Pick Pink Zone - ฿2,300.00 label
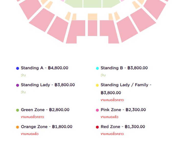Screen dimensions: 175x145 [x=123, y=110]
